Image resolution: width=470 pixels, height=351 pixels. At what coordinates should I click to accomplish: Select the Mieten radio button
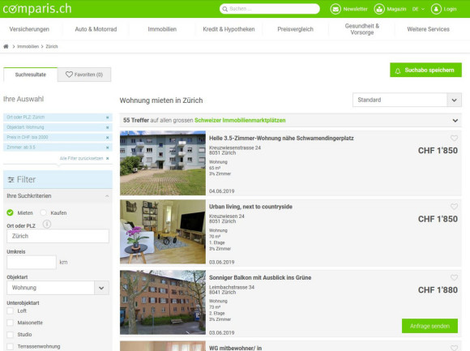pyautogui.click(x=10, y=212)
